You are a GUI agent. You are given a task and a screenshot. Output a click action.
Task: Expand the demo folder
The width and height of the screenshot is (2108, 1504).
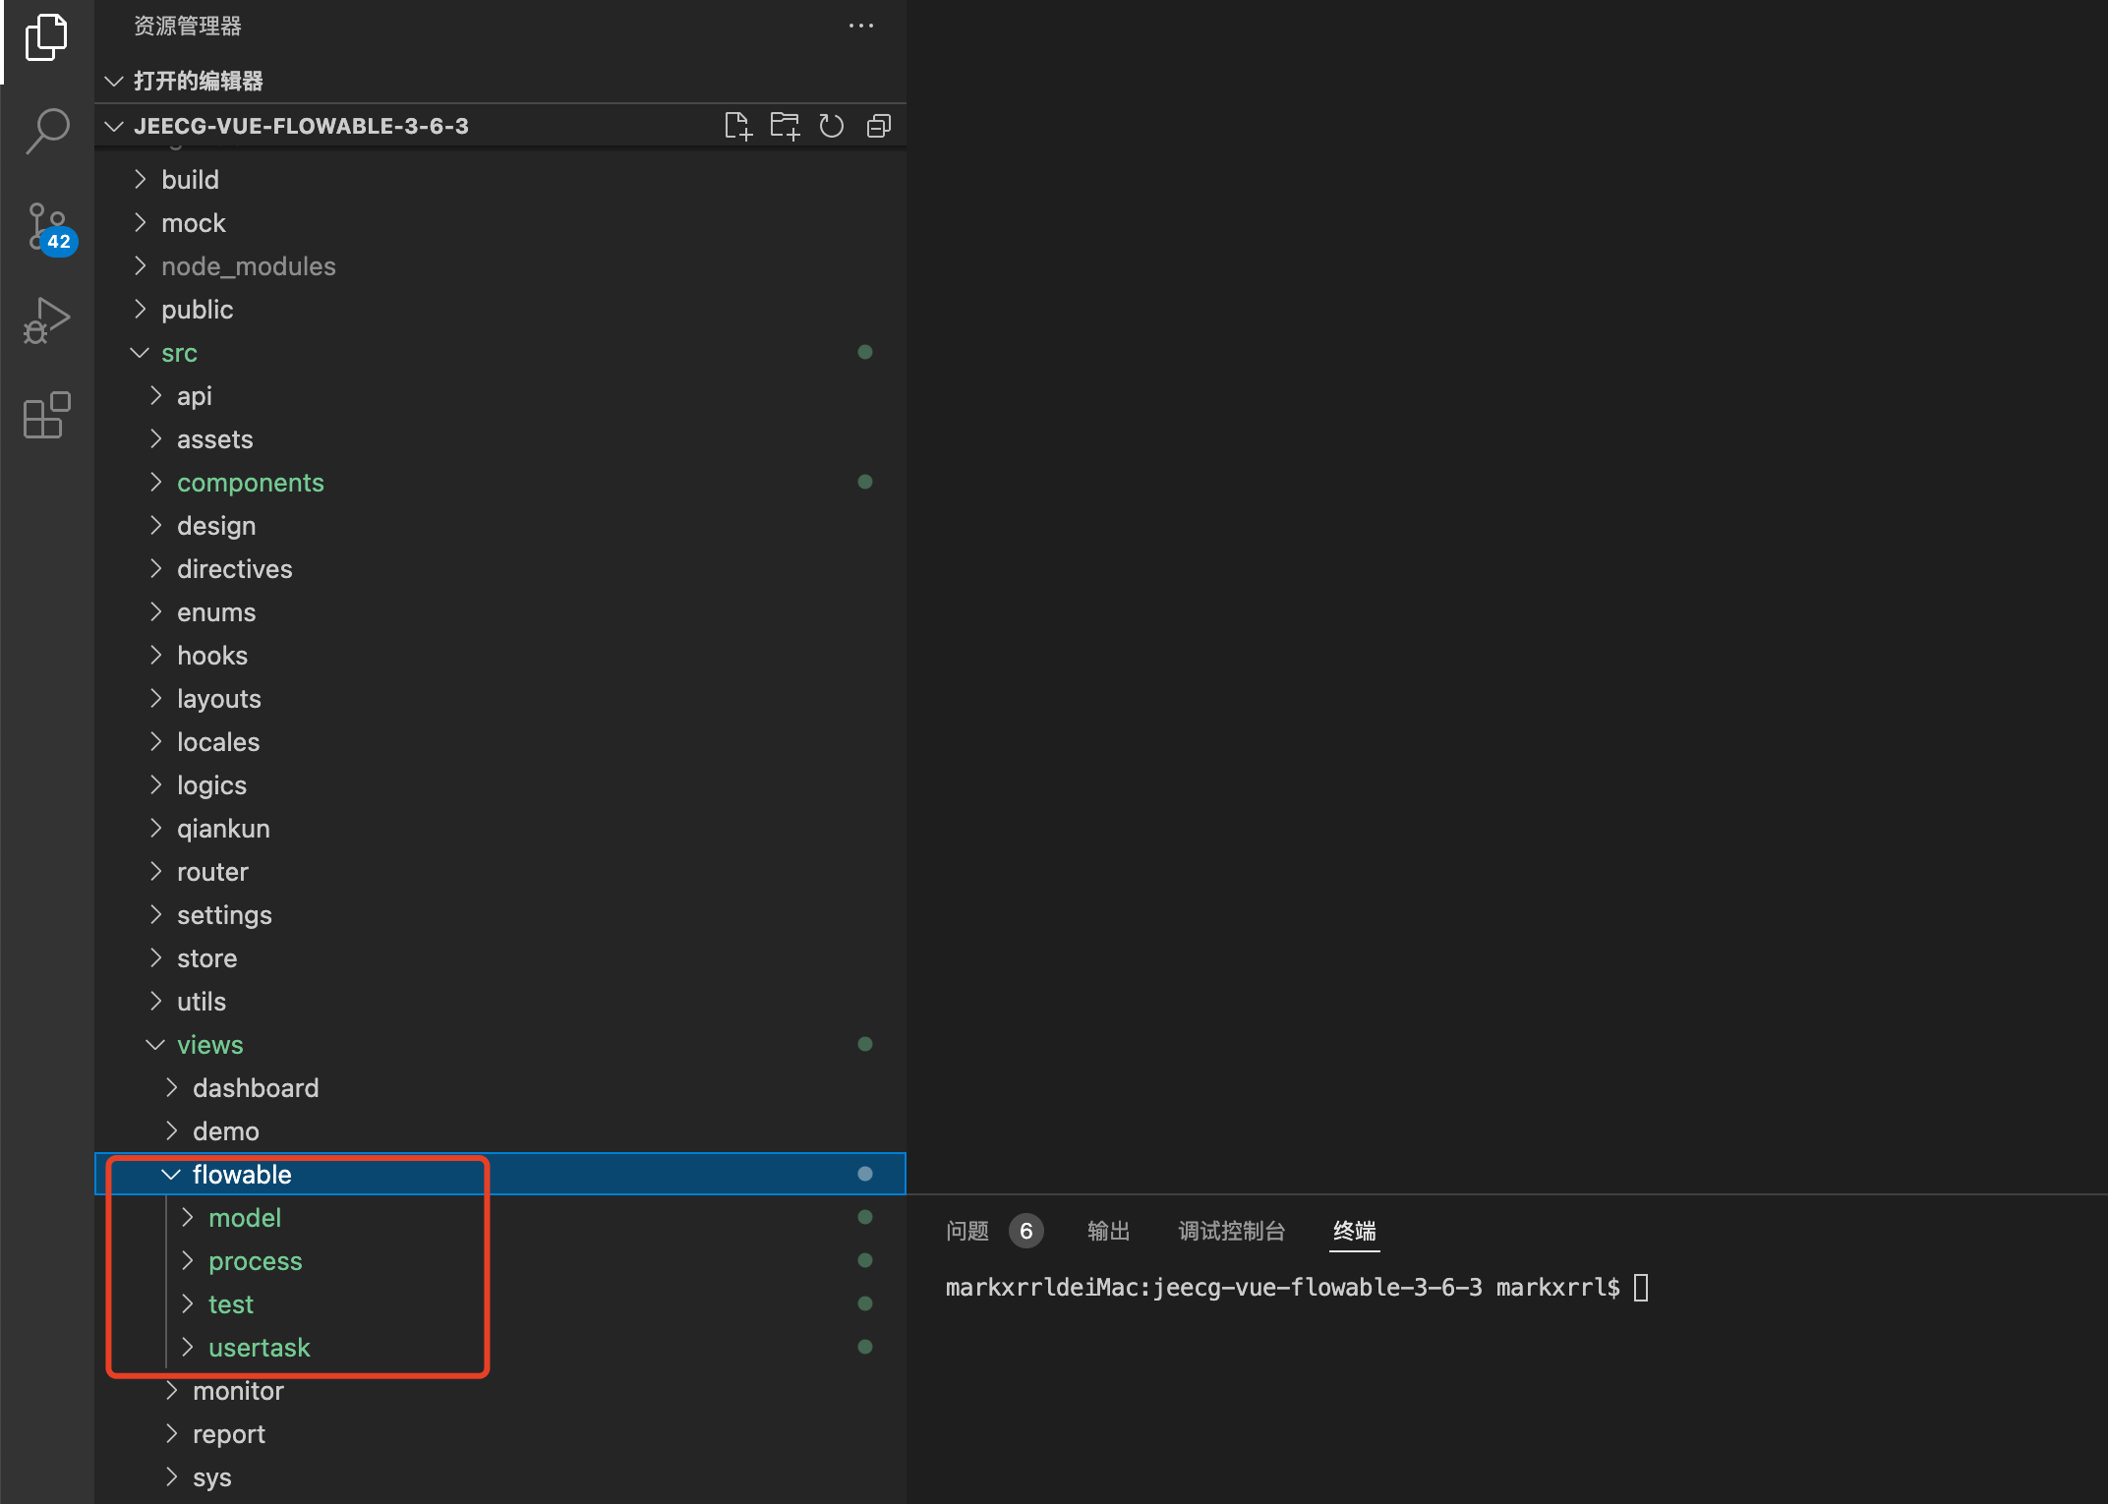[499, 1131]
